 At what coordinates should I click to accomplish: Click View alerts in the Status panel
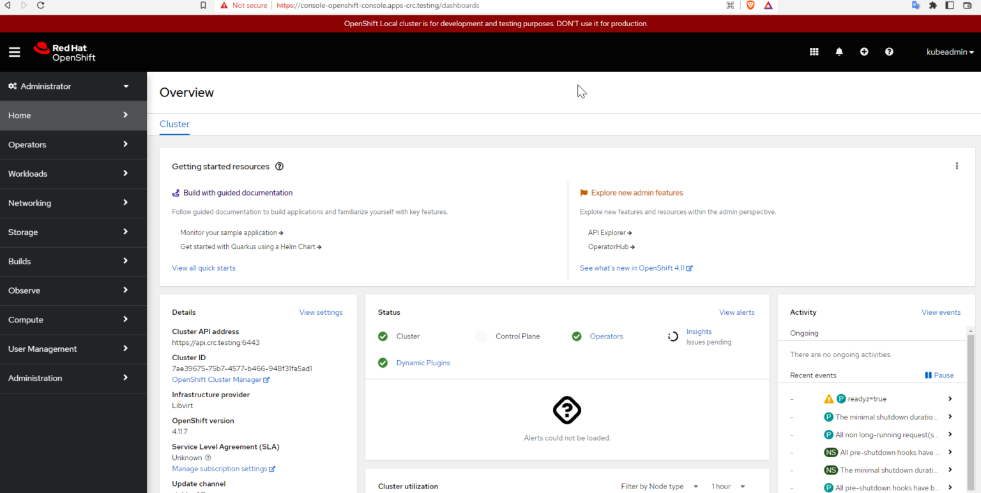[x=736, y=312]
